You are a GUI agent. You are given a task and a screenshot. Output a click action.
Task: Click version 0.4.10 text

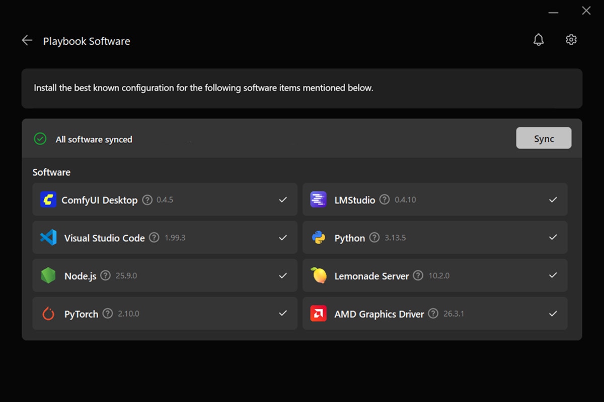[x=405, y=199]
